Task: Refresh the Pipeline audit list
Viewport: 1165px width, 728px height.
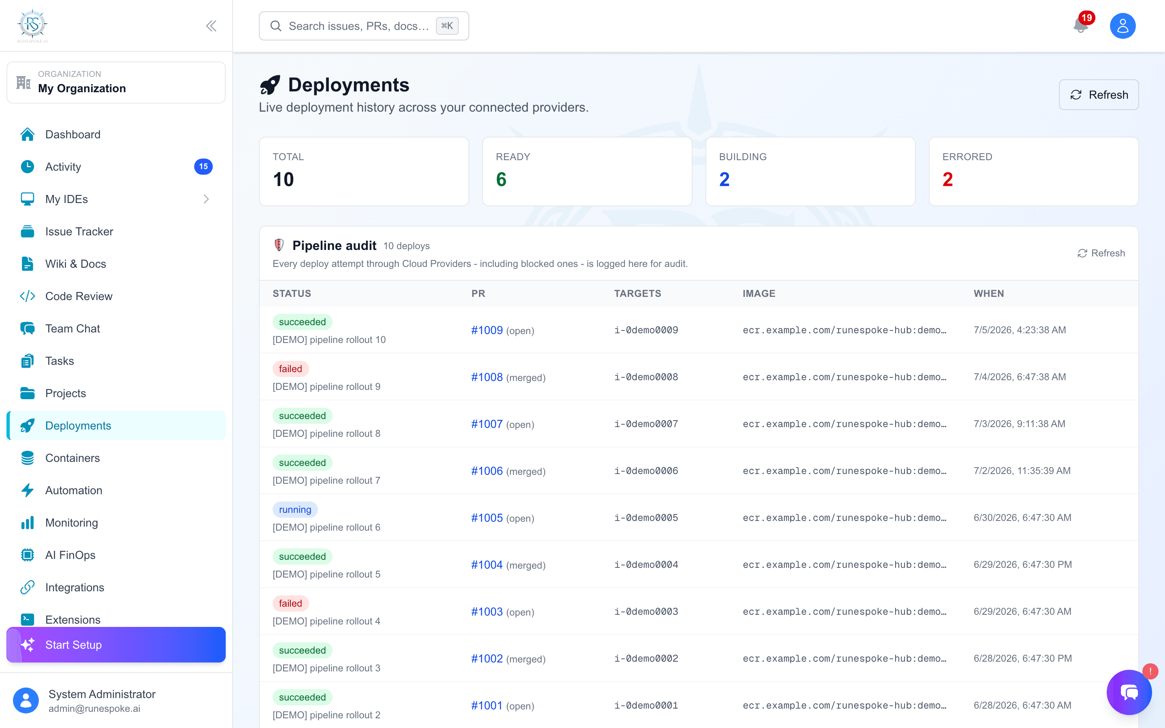Action: pyautogui.click(x=1101, y=253)
